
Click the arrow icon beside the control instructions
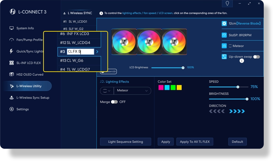[x=101, y=13]
